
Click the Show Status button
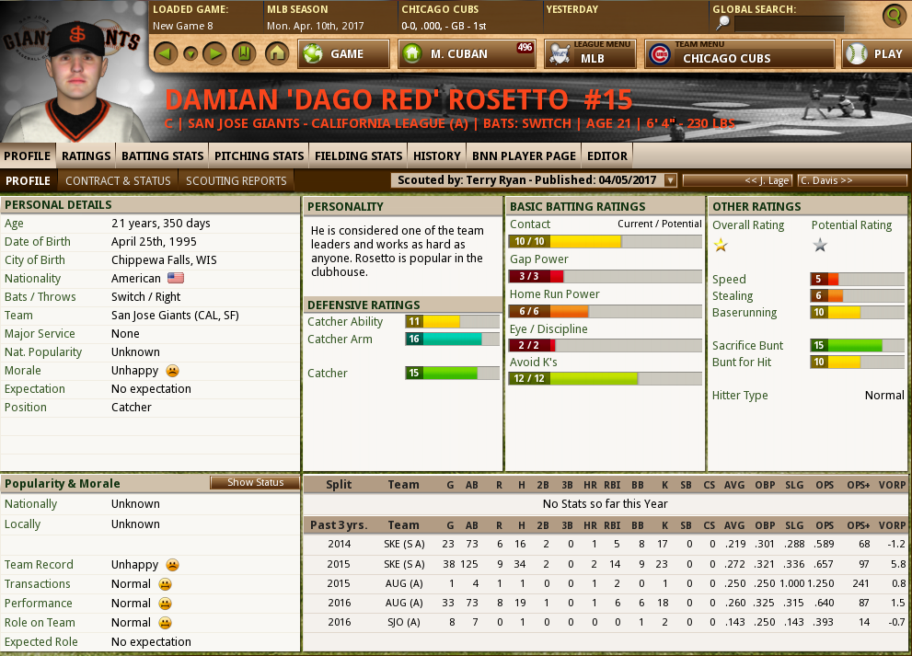point(255,483)
